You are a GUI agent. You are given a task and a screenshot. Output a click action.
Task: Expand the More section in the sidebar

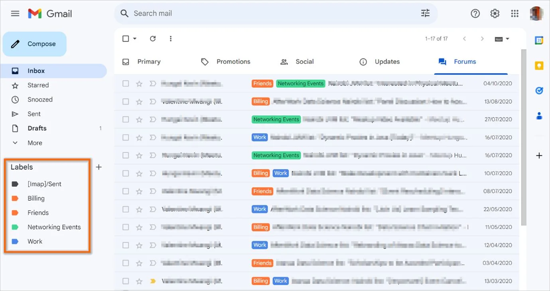(x=35, y=143)
